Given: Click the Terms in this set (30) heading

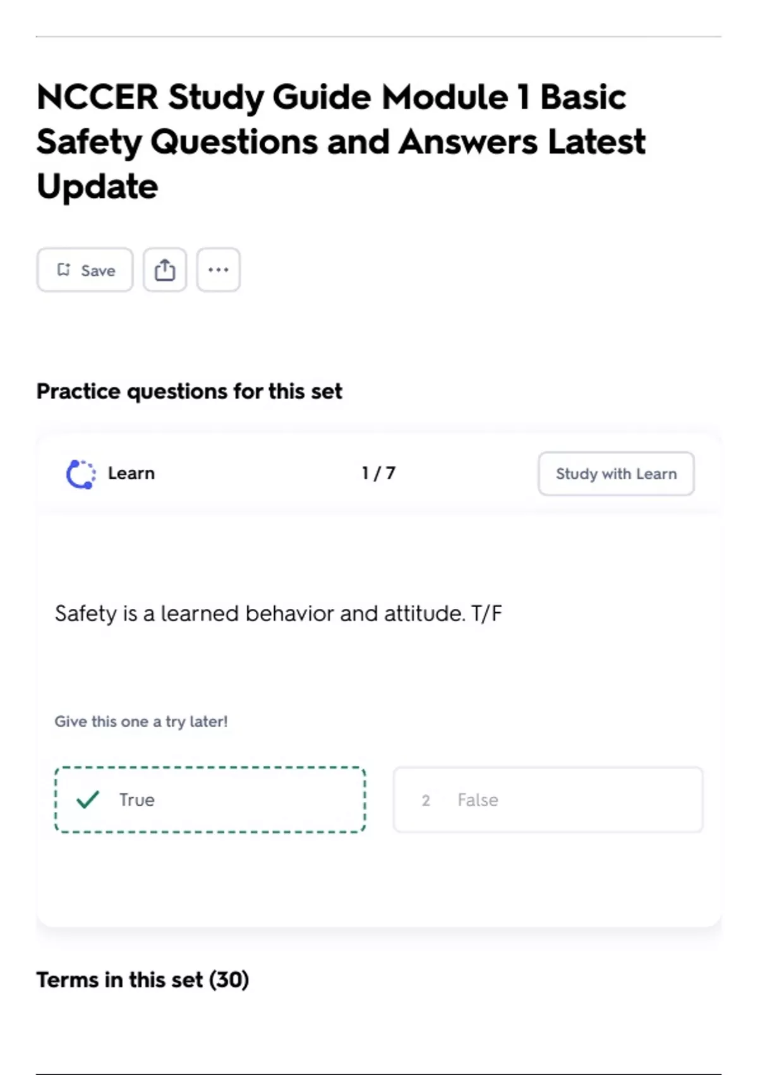Looking at the screenshot, I should 143,980.
